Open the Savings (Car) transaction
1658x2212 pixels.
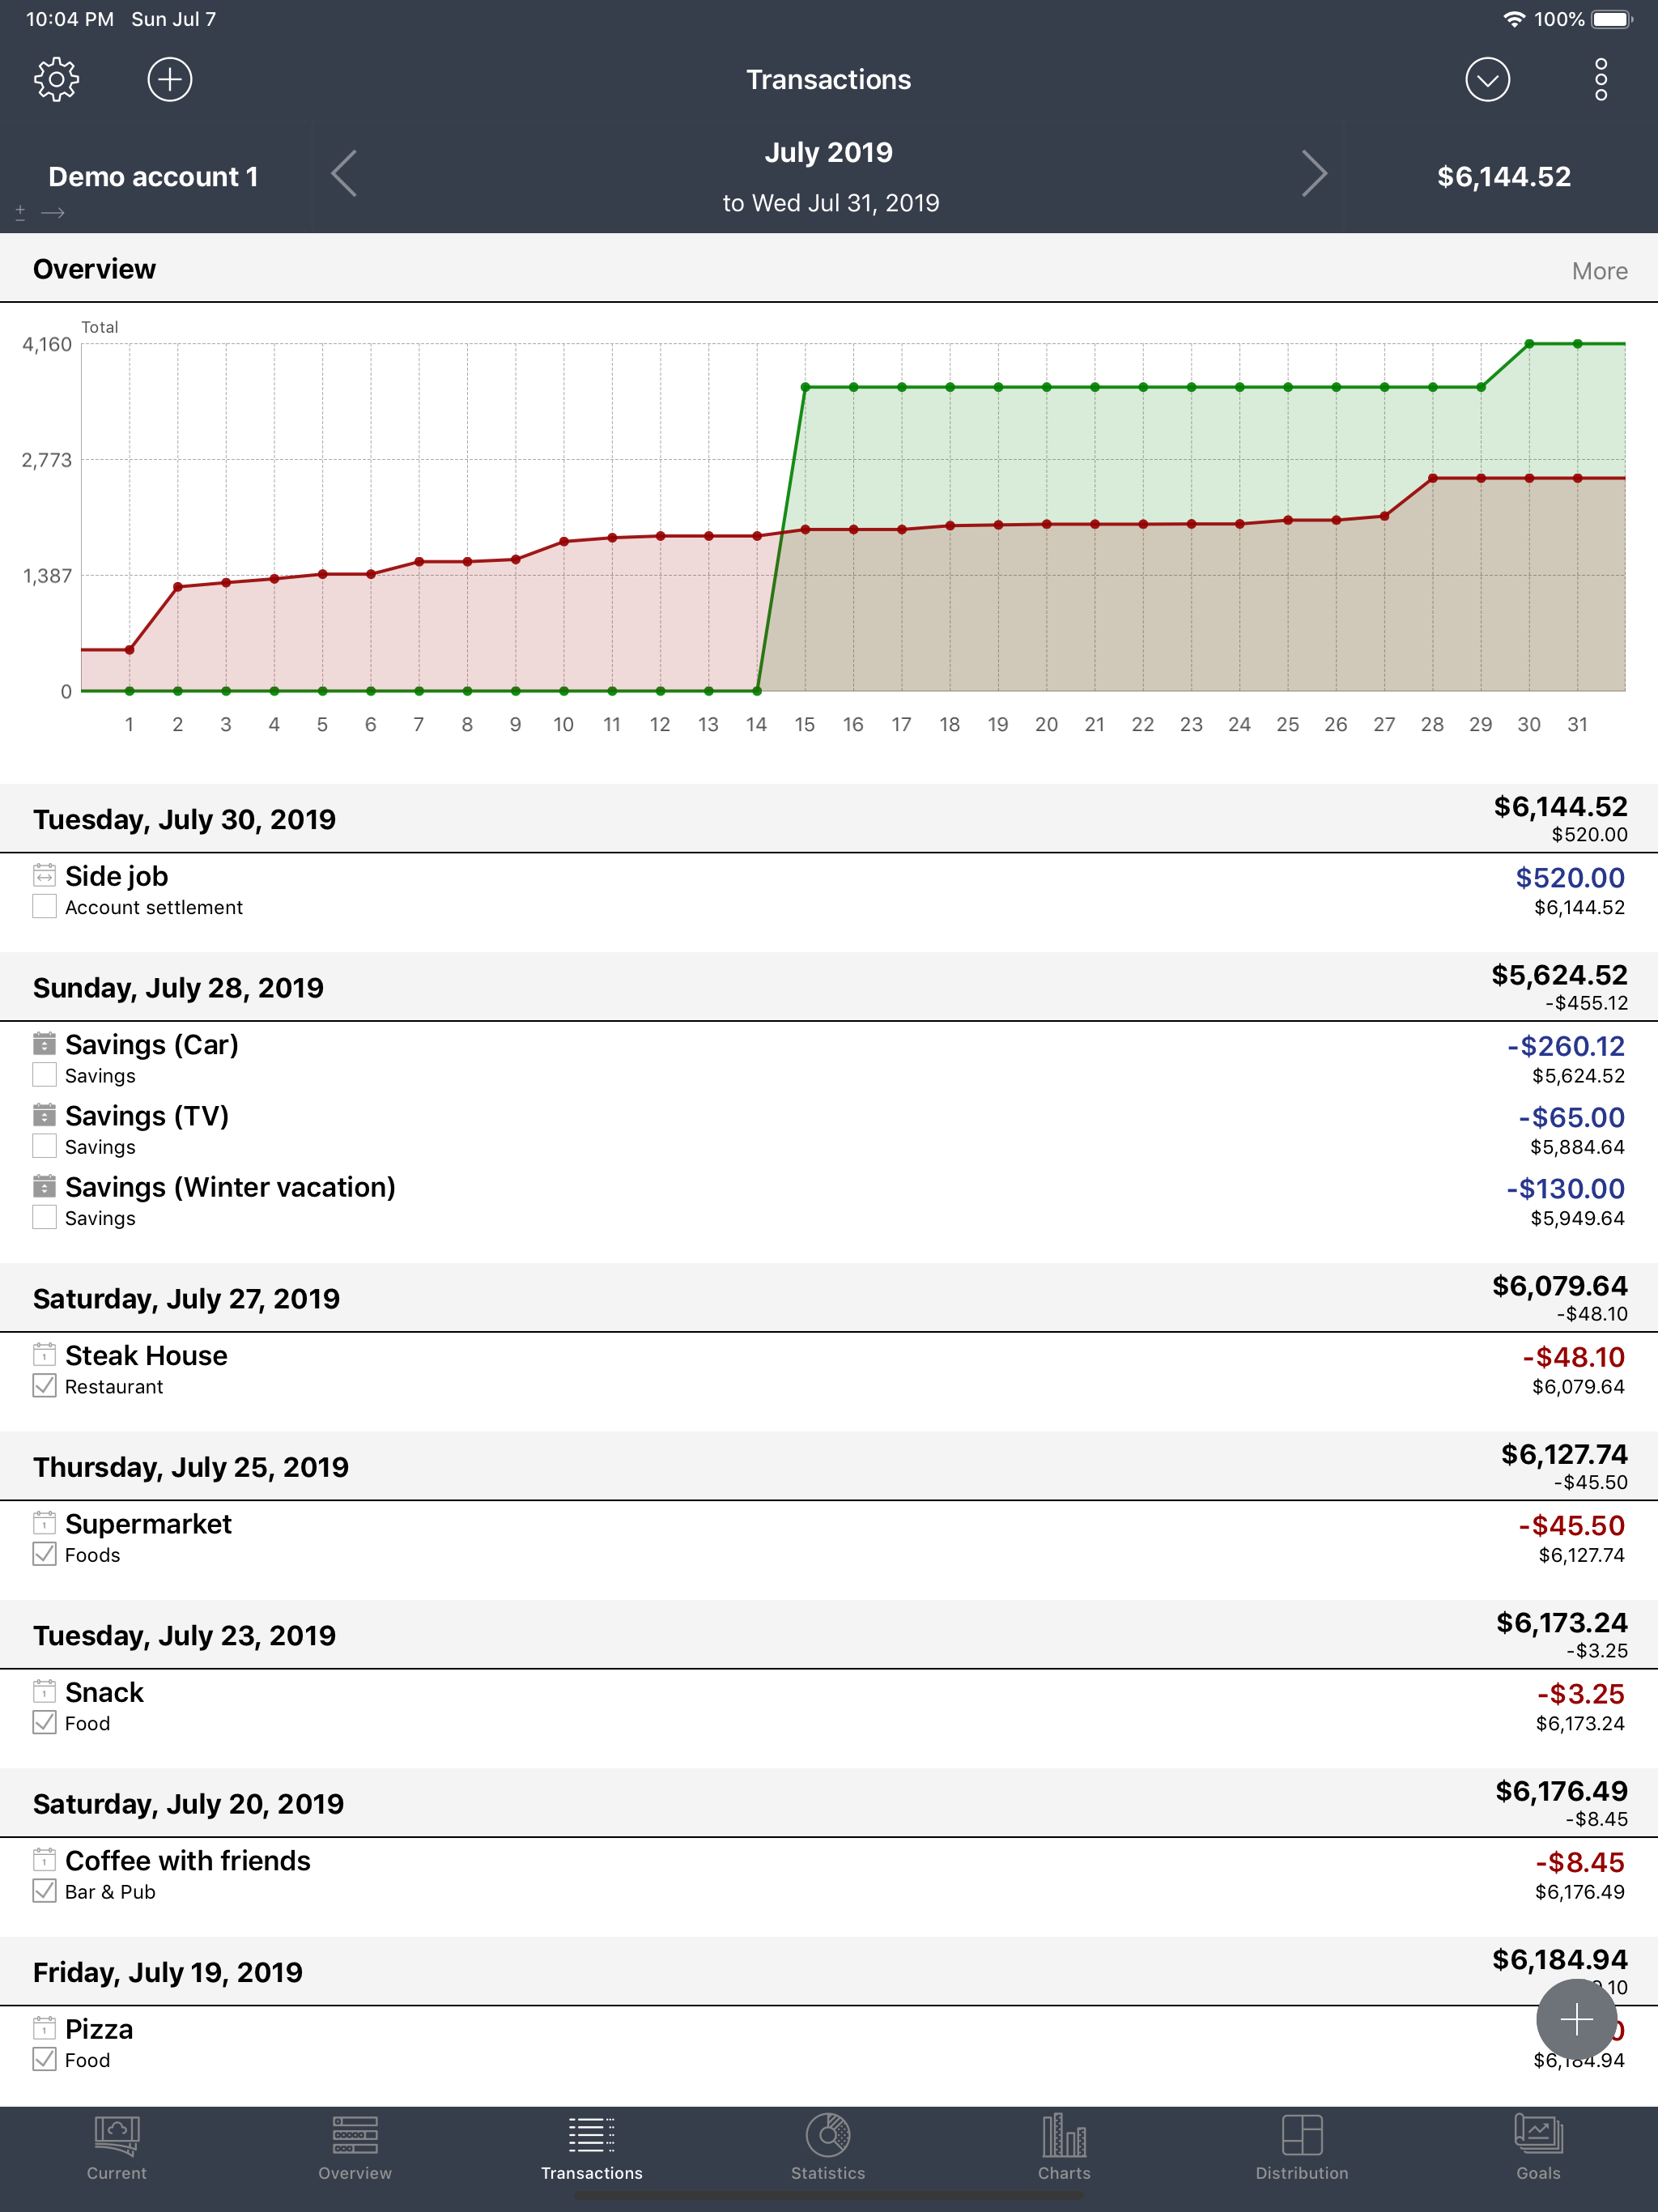point(829,1059)
